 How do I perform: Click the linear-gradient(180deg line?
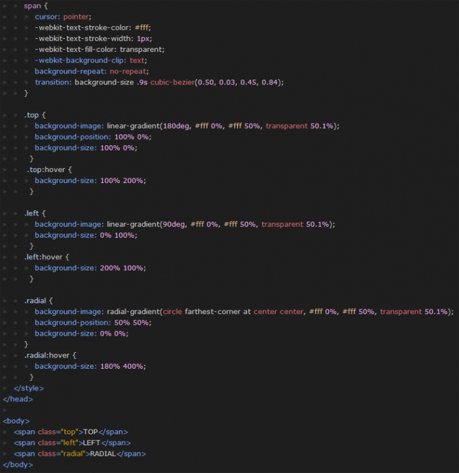[x=187, y=126]
